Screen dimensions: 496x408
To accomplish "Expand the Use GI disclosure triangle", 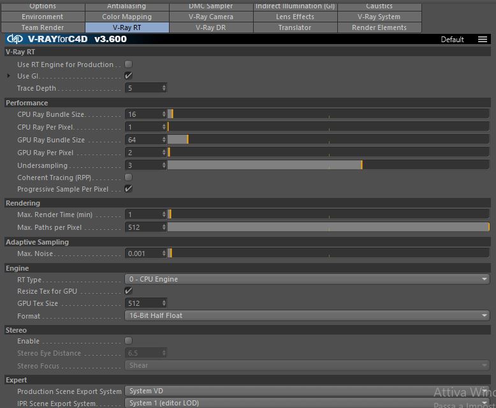I will [8, 76].
